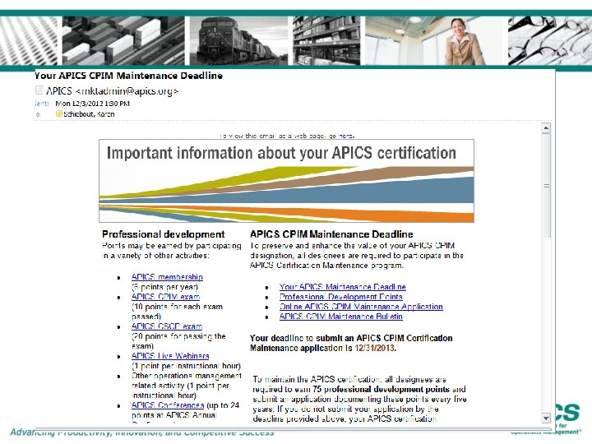Click 'Other operations management related activity' text
Viewport: 592px width, 444px height.
click(x=186, y=381)
